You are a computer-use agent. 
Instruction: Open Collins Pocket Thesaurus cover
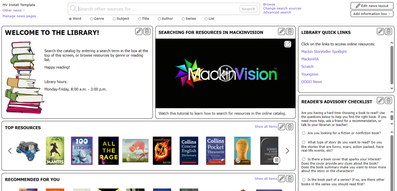(x=215, y=151)
